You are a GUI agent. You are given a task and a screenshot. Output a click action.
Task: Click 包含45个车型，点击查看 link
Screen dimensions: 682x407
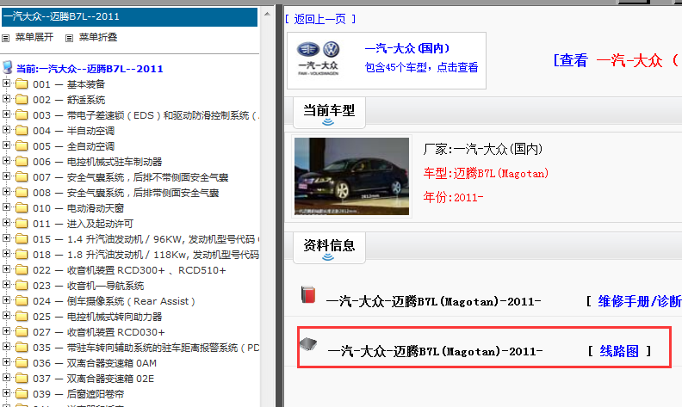pos(421,67)
